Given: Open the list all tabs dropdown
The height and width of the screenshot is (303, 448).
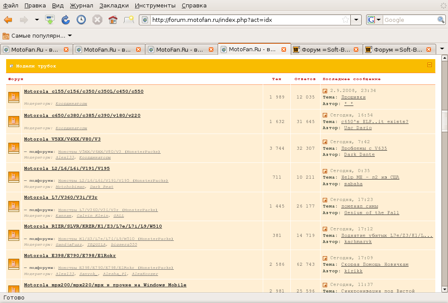Looking at the screenshot, I should (x=442, y=49).
